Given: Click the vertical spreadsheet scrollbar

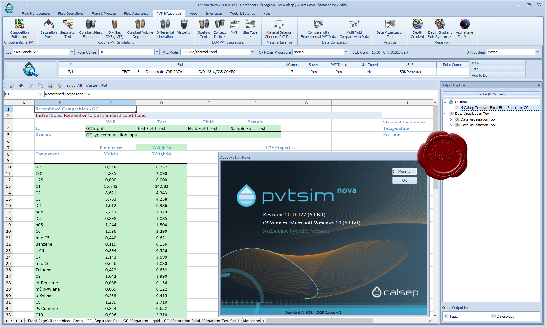Looking at the screenshot, I should point(435,147).
